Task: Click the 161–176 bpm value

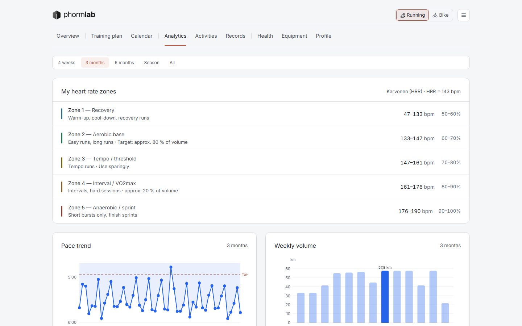Action: click(417, 187)
